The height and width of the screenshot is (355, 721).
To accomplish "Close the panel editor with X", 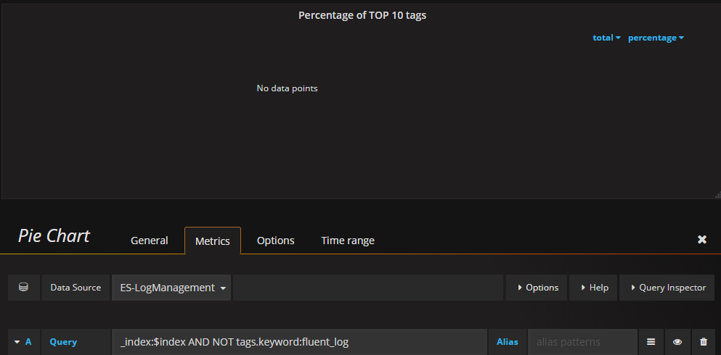I will [x=701, y=239].
